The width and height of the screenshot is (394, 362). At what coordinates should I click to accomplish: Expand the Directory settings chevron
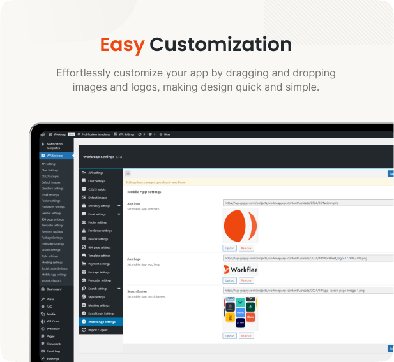(x=117, y=206)
